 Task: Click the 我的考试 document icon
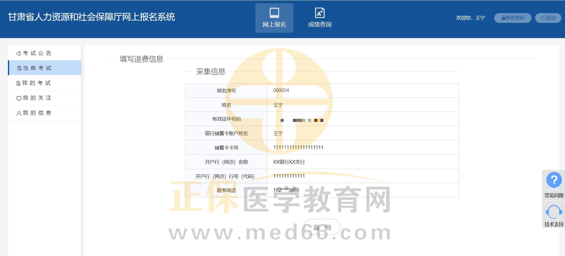[x=18, y=83]
